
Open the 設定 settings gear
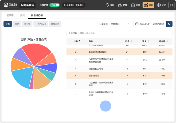161,5
